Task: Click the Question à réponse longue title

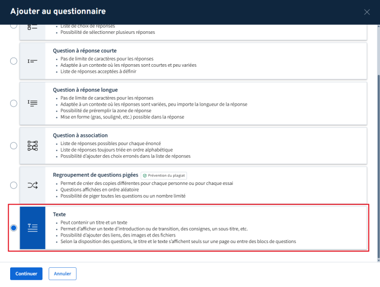Action: coord(85,90)
